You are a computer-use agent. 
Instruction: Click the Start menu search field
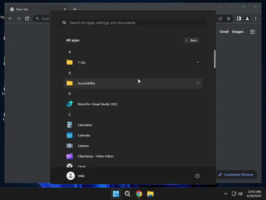(x=133, y=23)
